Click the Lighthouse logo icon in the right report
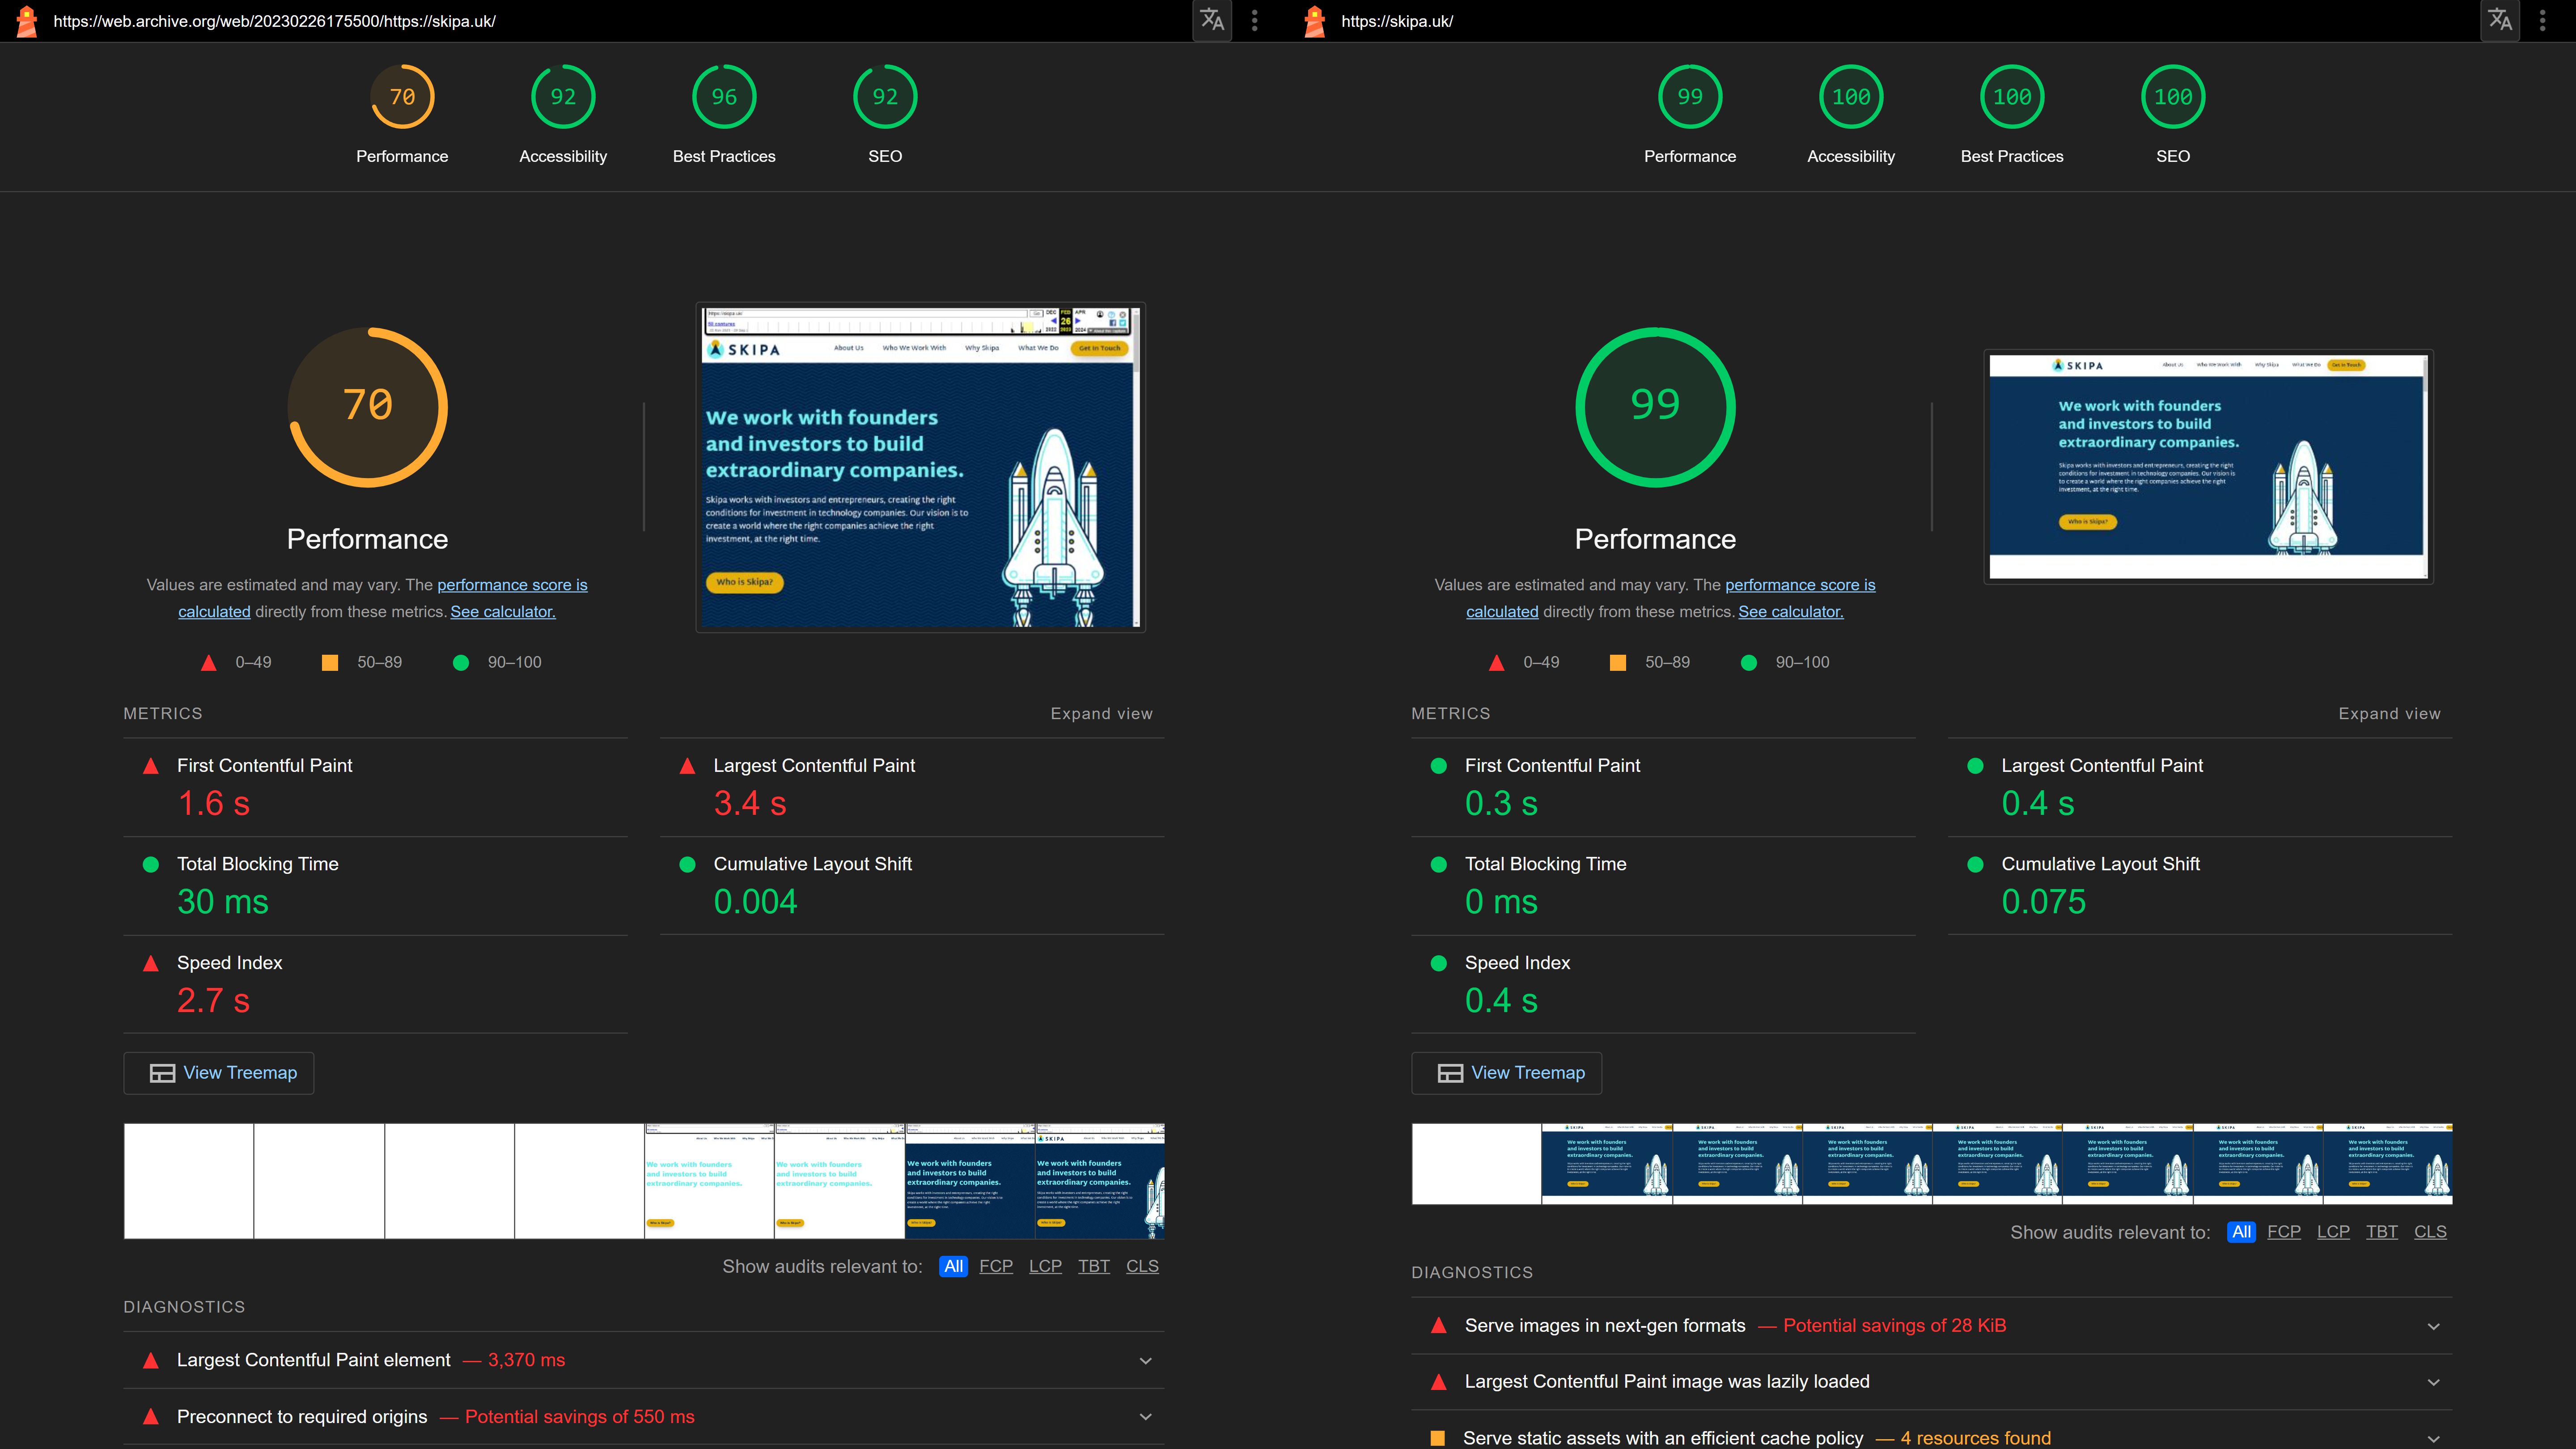This screenshot has width=2576, height=1449. [x=1315, y=21]
